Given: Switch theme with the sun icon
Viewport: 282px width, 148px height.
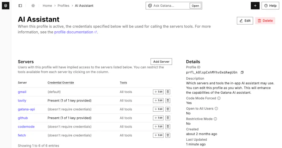Looking at the screenshot, I should 33,6.
